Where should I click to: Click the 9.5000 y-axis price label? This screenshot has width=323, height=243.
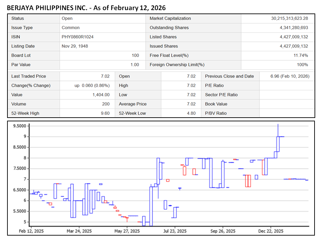coord(20,126)
